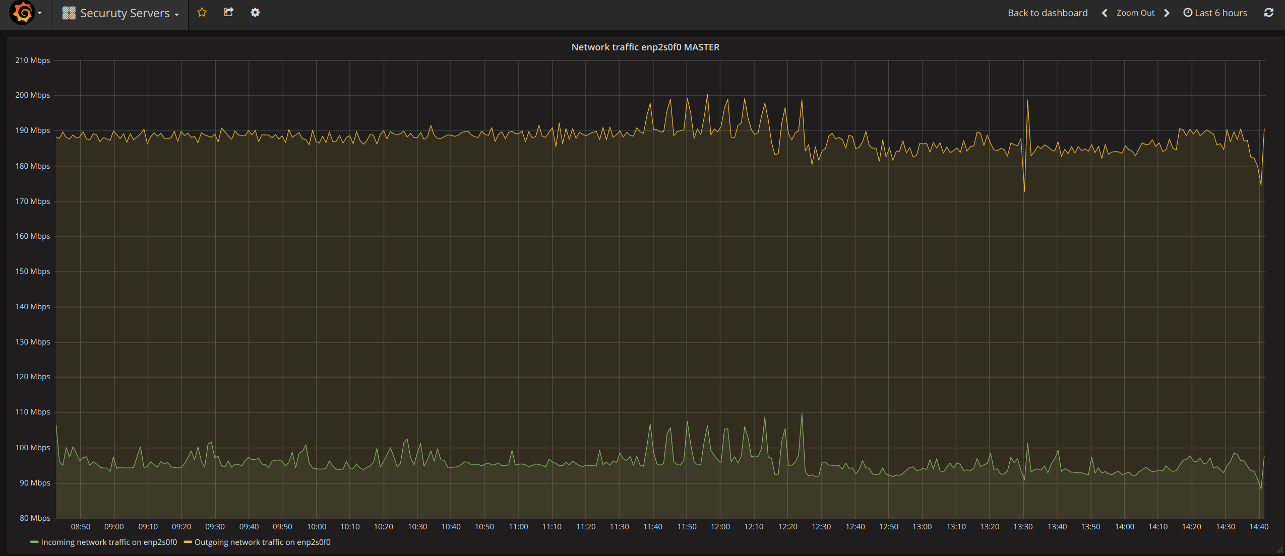The height and width of the screenshot is (556, 1285).
Task: Open the dropdown caret beside Grafana logo
Action: (x=40, y=14)
